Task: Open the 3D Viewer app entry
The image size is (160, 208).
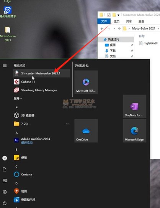Action: pyautogui.click(x=41, y=116)
